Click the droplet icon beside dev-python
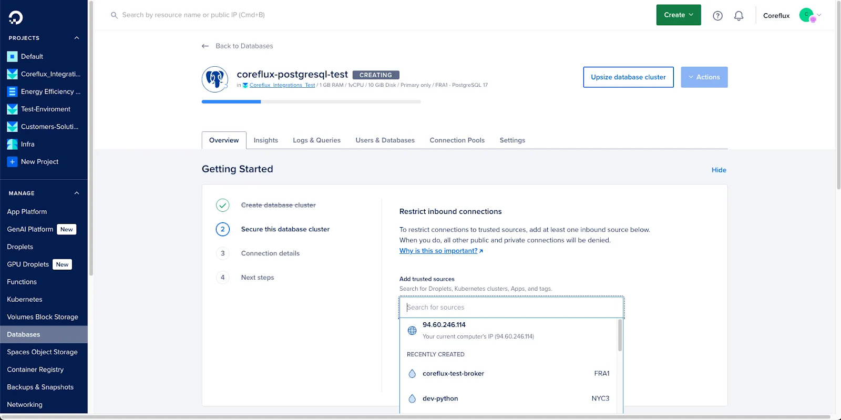The image size is (841, 420). tap(412, 398)
